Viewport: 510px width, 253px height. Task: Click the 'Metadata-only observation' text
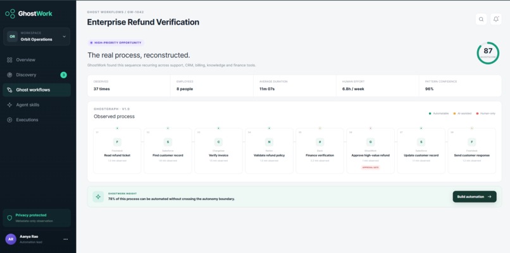(x=34, y=221)
